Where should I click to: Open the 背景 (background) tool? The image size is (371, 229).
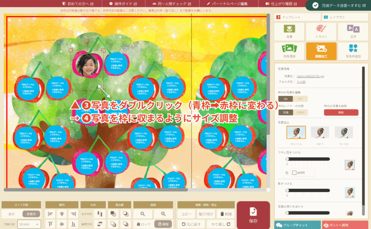click(289, 32)
